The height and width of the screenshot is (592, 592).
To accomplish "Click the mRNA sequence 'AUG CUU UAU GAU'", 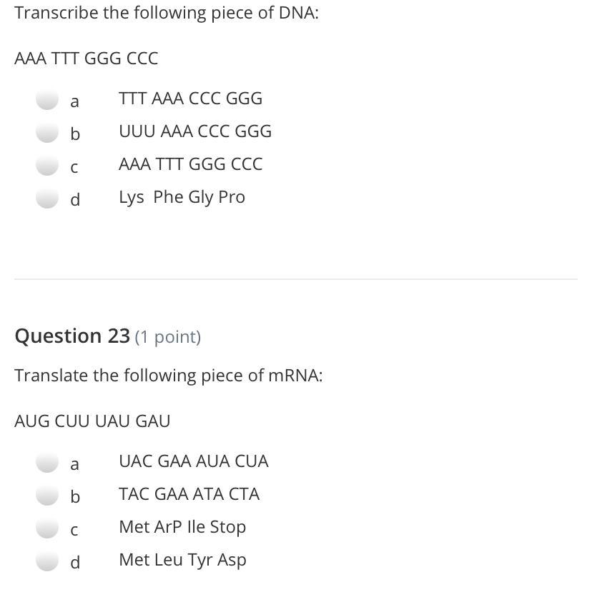I will coord(92,421).
